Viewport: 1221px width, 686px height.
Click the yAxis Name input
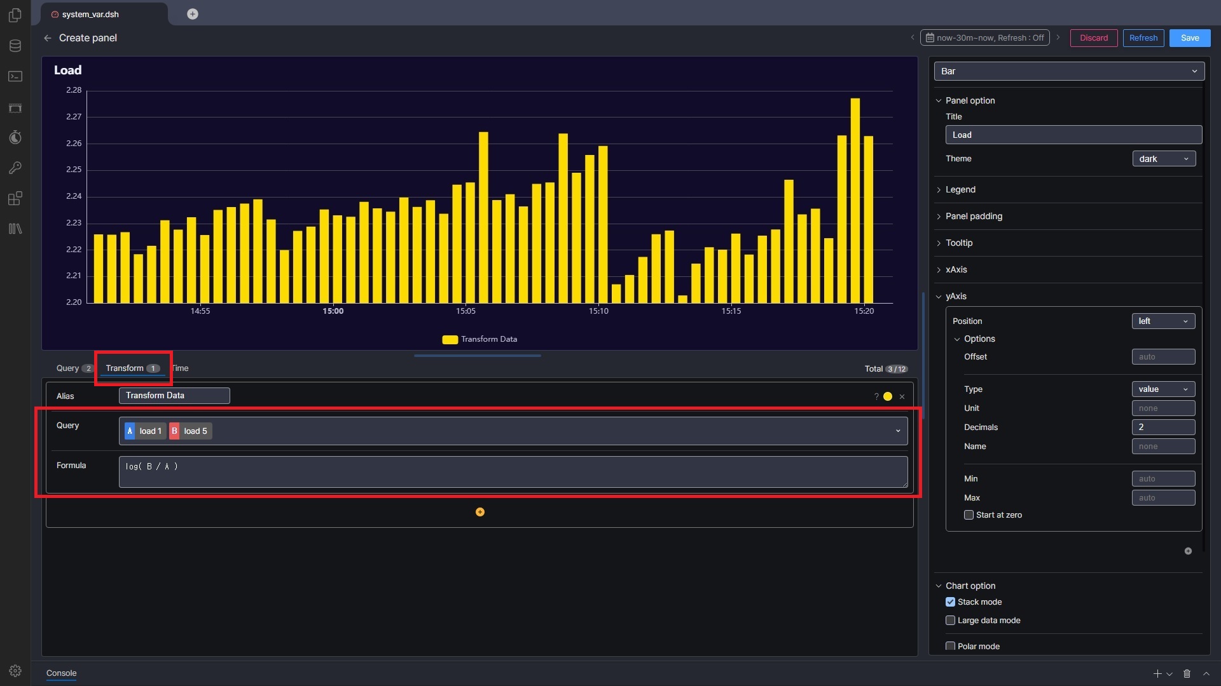point(1163,447)
